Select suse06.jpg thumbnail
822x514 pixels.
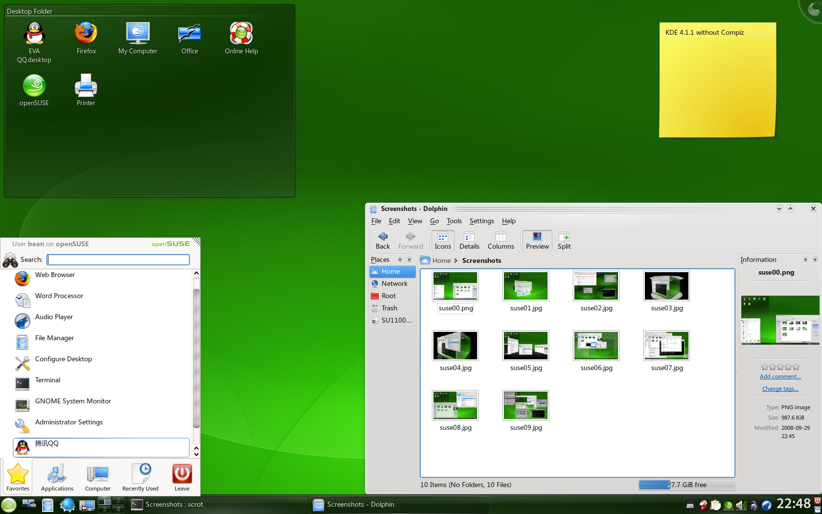[x=596, y=346]
